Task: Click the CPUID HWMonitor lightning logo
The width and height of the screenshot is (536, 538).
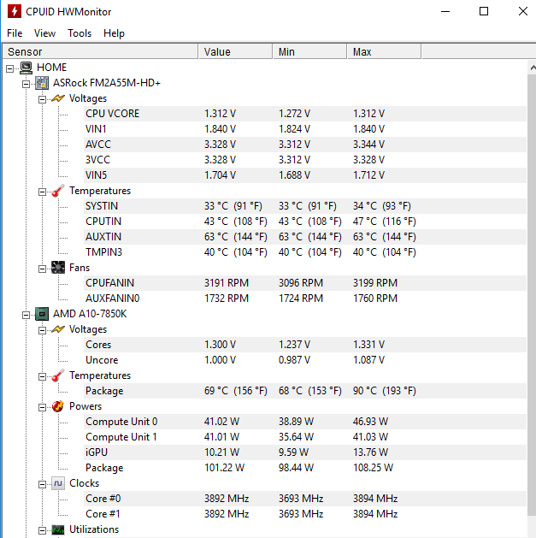Action: tap(15, 11)
